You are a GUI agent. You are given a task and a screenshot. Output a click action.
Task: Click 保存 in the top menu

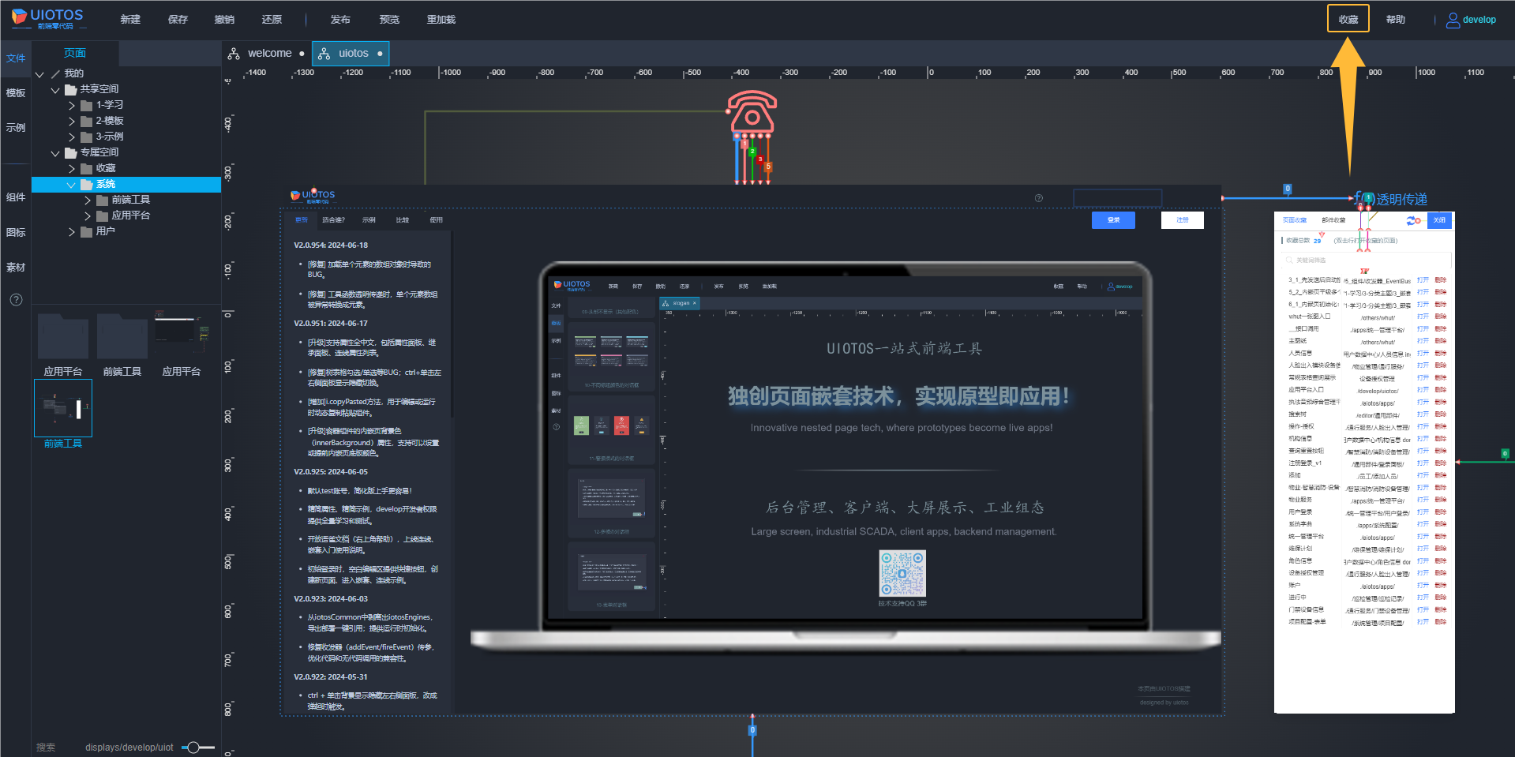[178, 20]
